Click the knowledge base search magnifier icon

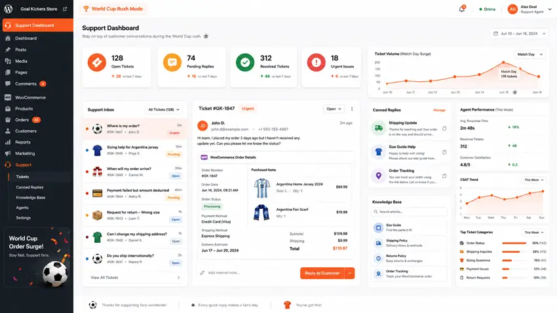375,212
